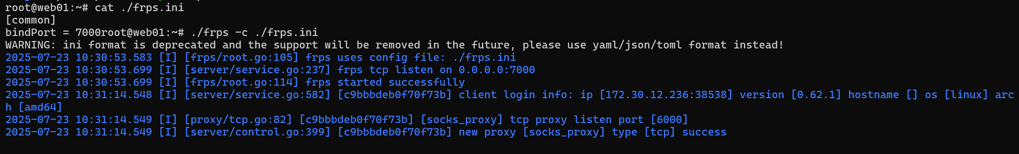Click 'frps started successfully' message
This screenshot has width=1019, height=154.
pos(385,82)
